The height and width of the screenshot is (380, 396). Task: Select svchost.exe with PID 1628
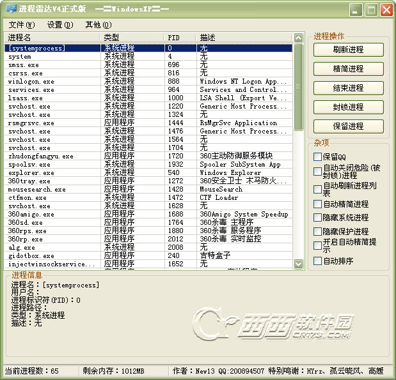click(x=148, y=206)
